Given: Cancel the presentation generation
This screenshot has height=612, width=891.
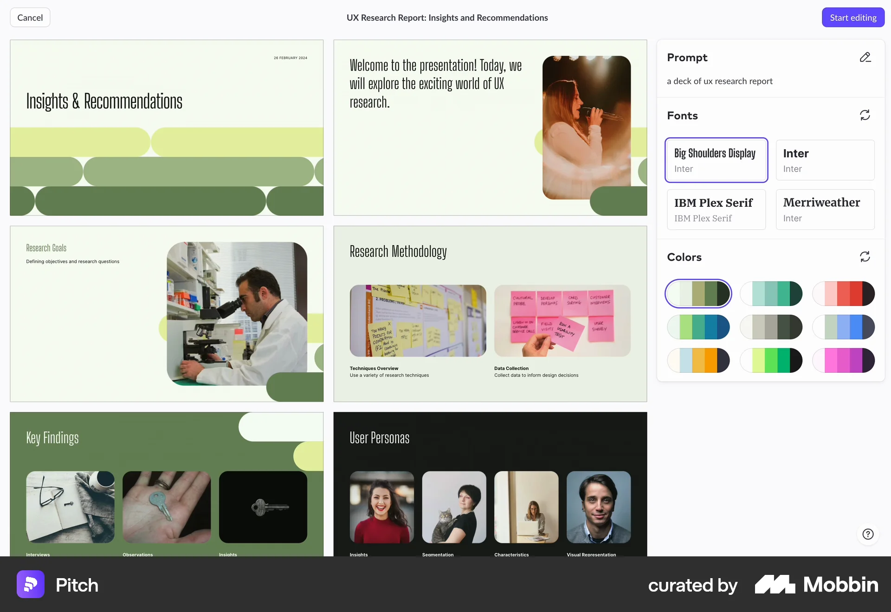Looking at the screenshot, I should (30, 17).
